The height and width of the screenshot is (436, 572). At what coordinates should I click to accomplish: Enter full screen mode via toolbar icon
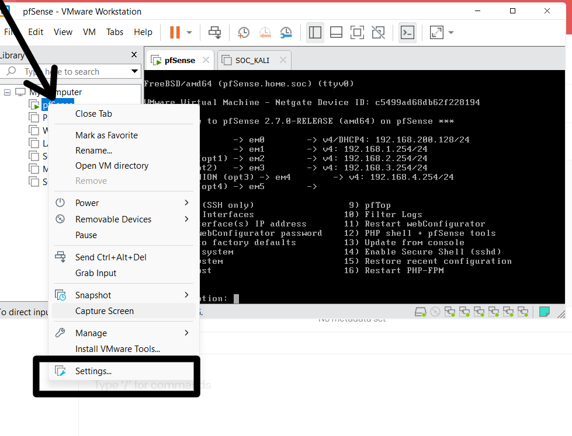[x=357, y=33]
